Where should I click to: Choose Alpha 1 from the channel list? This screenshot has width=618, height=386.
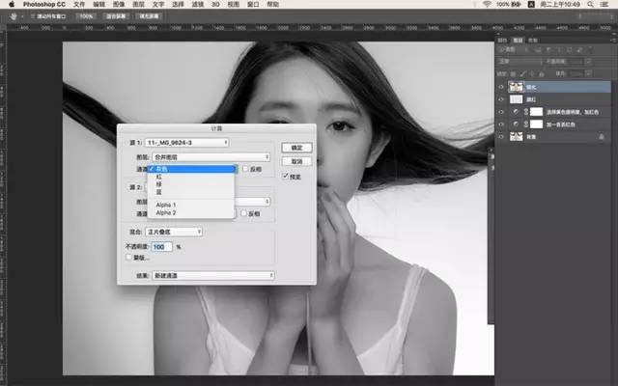pos(165,205)
